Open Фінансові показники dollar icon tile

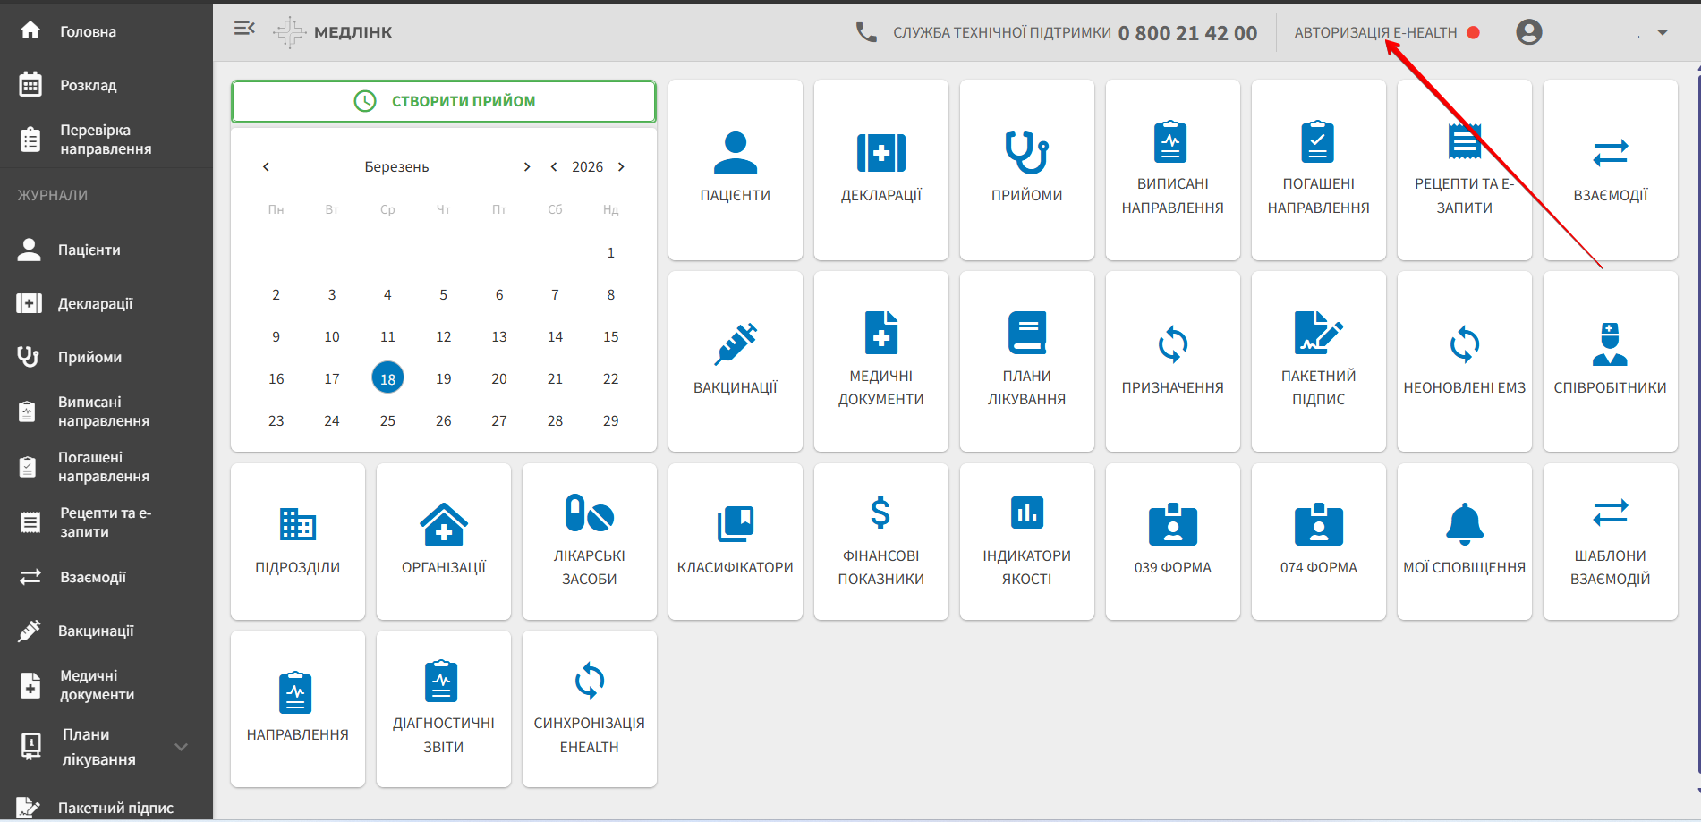880,540
